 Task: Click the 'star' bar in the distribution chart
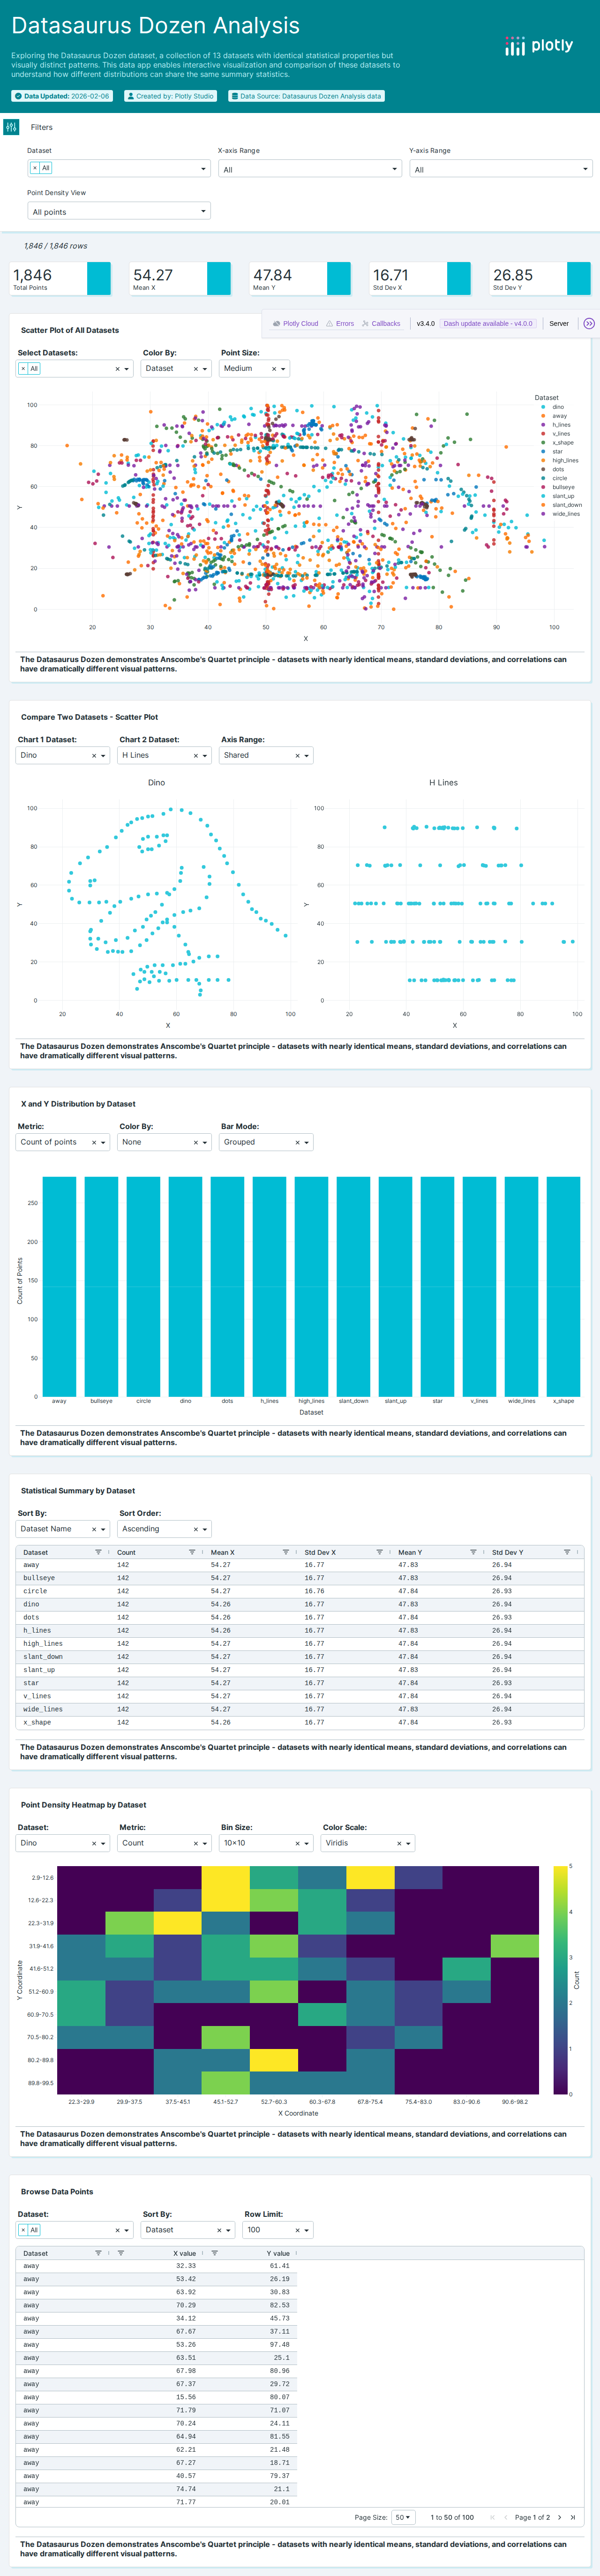(437, 1286)
